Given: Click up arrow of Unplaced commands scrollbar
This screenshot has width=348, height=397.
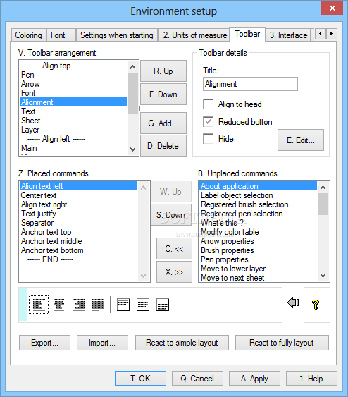Looking at the screenshot, I should [323, 188].
